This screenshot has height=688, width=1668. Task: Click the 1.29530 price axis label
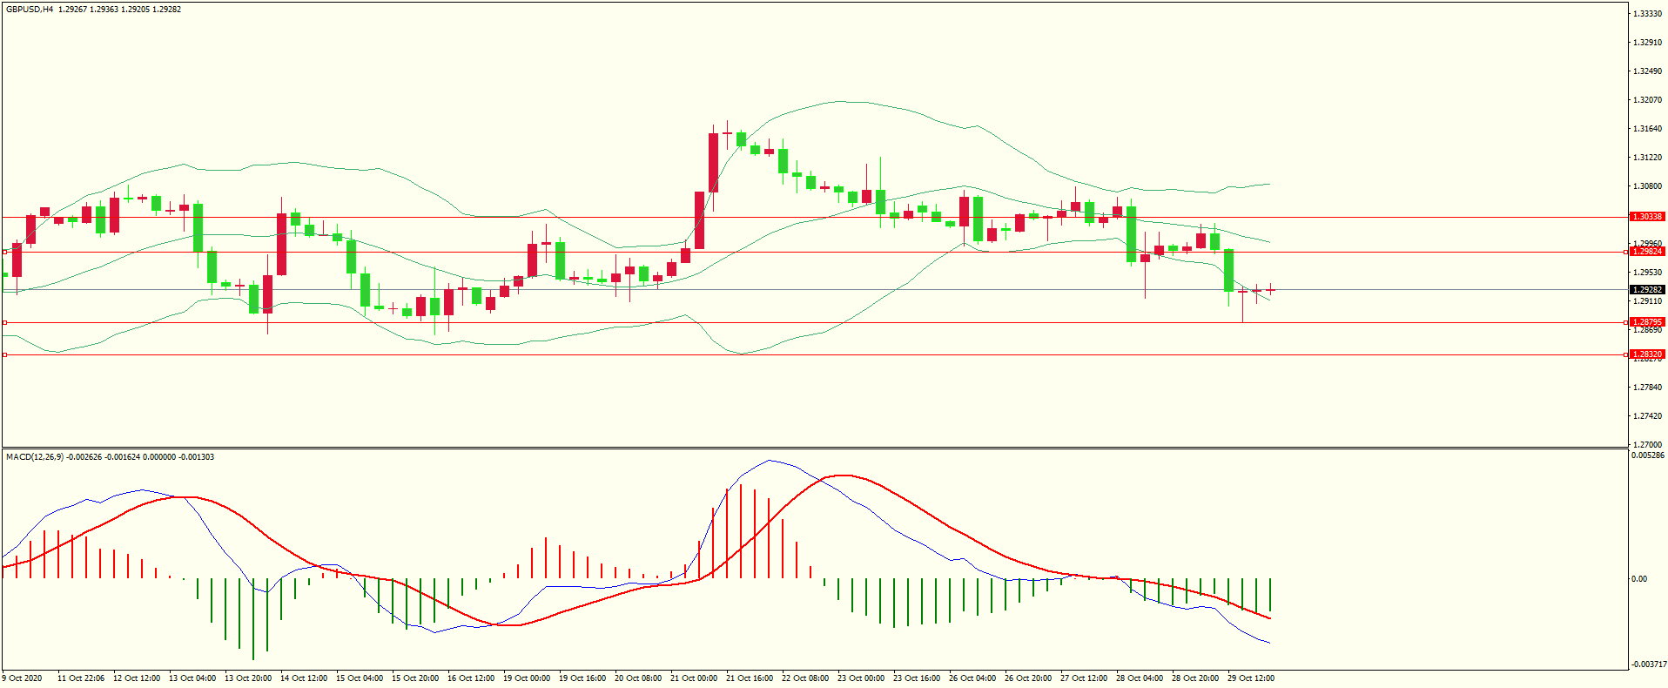click(x=1647, y=273)
